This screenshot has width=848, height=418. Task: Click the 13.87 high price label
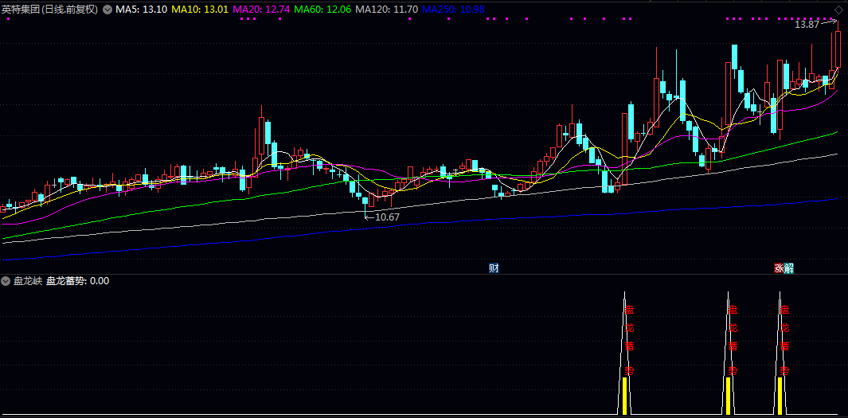(807, 25)
